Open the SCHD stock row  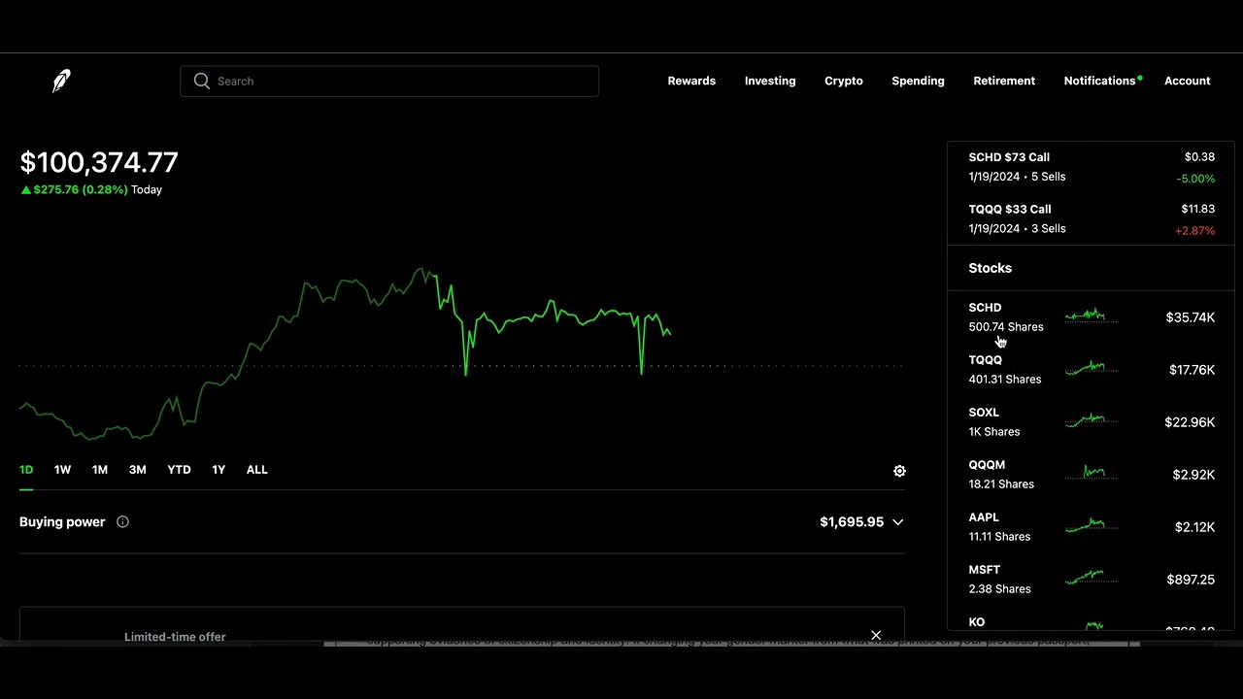pos(1092,317)
